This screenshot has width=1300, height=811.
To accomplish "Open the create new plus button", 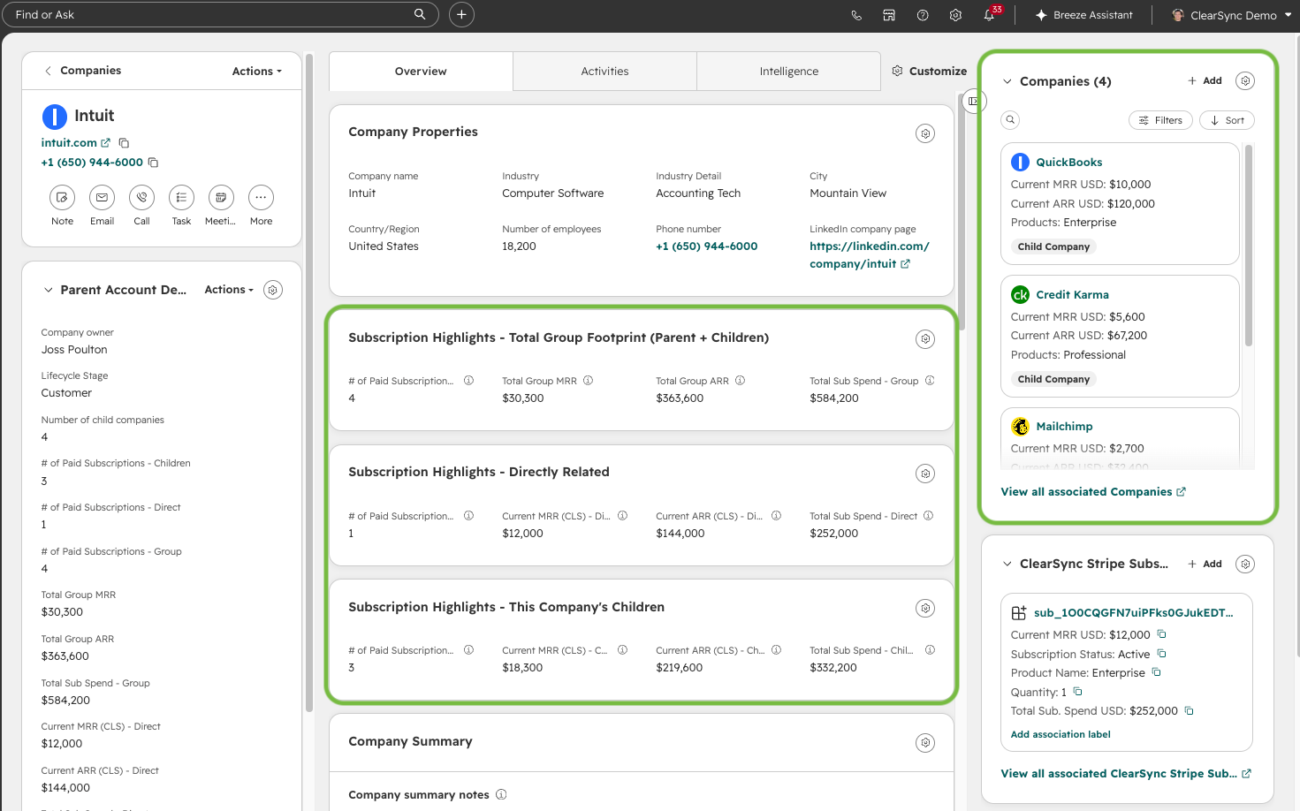I will [x=461, y=14].
